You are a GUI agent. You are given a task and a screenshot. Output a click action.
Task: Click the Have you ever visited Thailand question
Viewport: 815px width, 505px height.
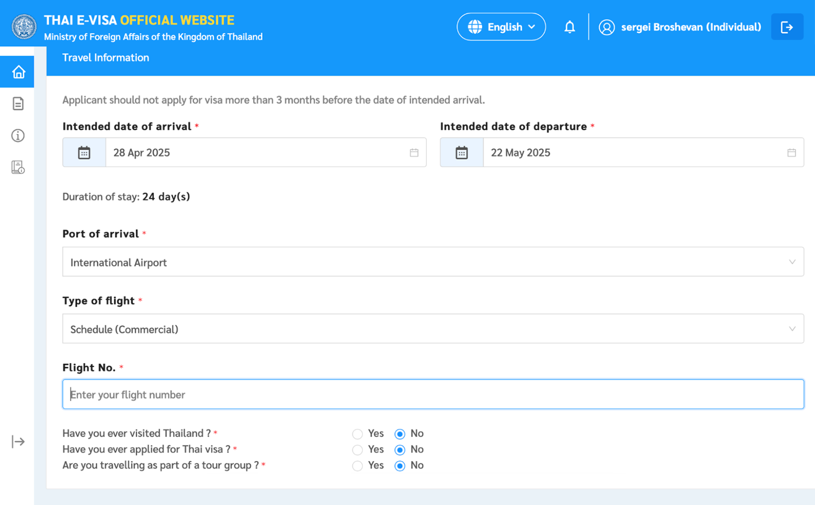click(137, 434)
